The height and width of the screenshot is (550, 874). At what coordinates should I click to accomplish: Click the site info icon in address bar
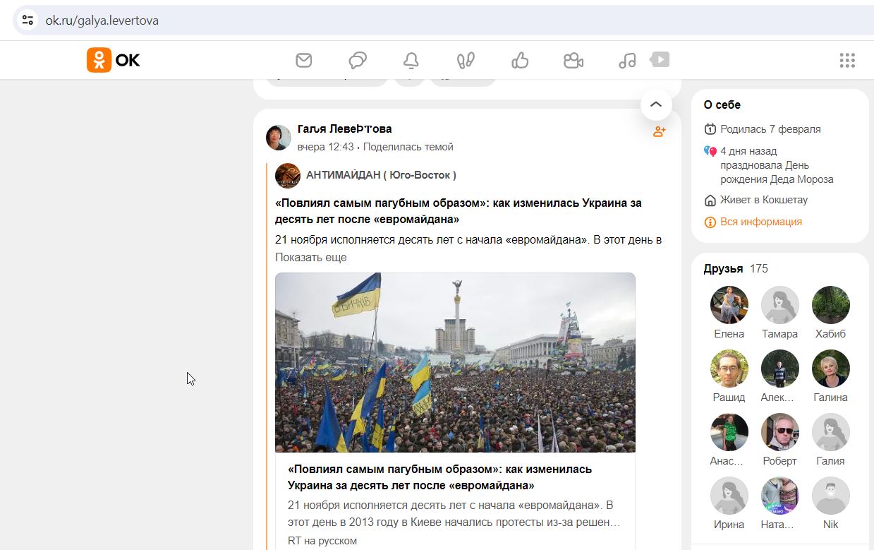click(x=28, y=20)
